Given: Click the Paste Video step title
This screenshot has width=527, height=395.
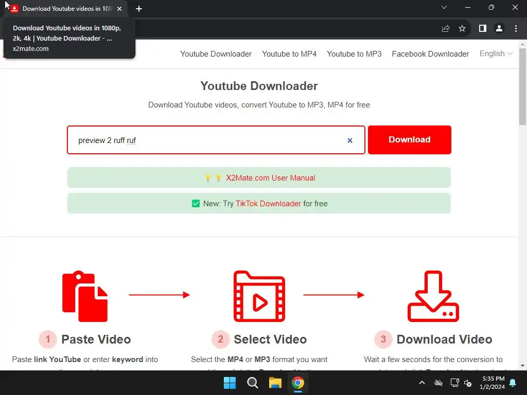Looking at the screenshot, I should [96, 339].
